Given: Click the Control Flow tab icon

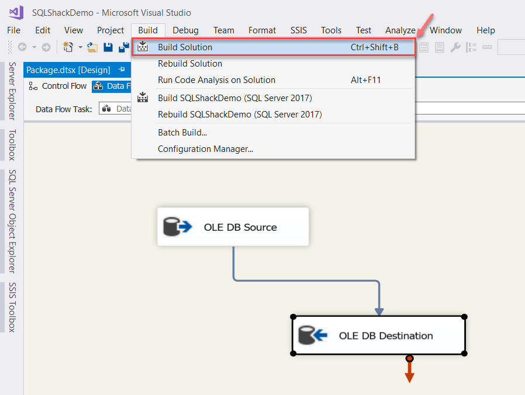Looking at the screenshot, I should (x=33, y=86).
